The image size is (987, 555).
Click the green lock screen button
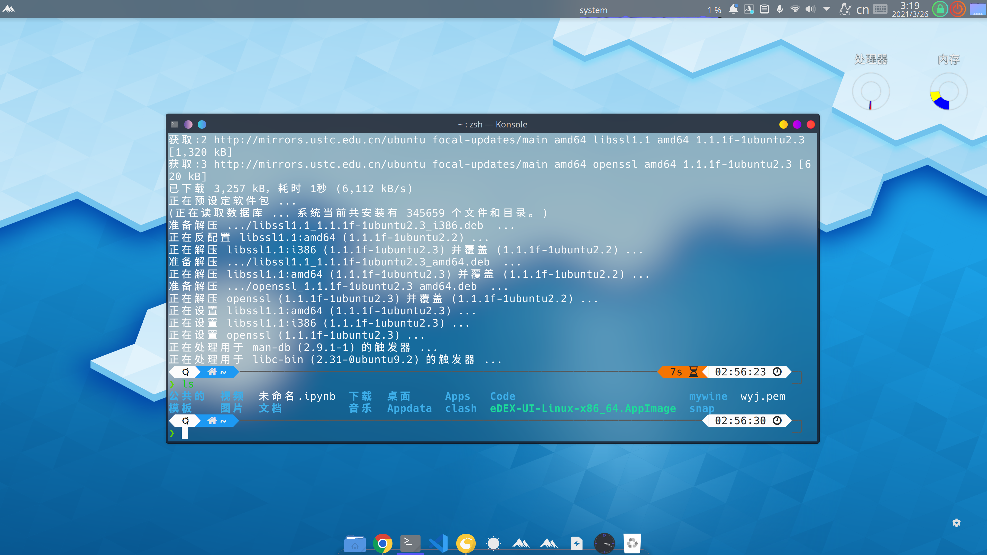940,9
